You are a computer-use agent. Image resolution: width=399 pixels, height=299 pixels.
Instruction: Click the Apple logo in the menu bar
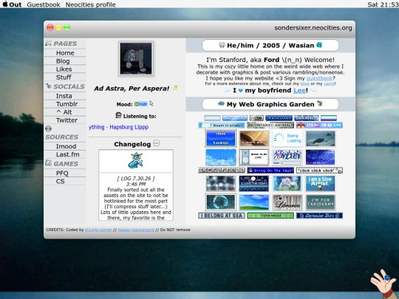[x=5, y=4]
